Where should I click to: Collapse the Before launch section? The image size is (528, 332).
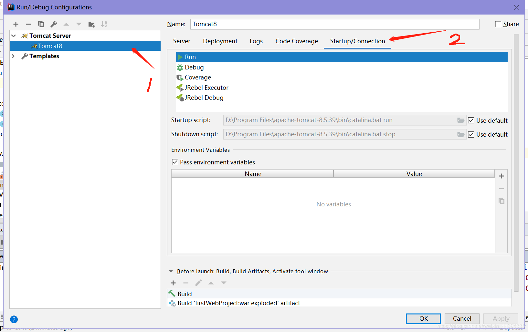point(171,271)
